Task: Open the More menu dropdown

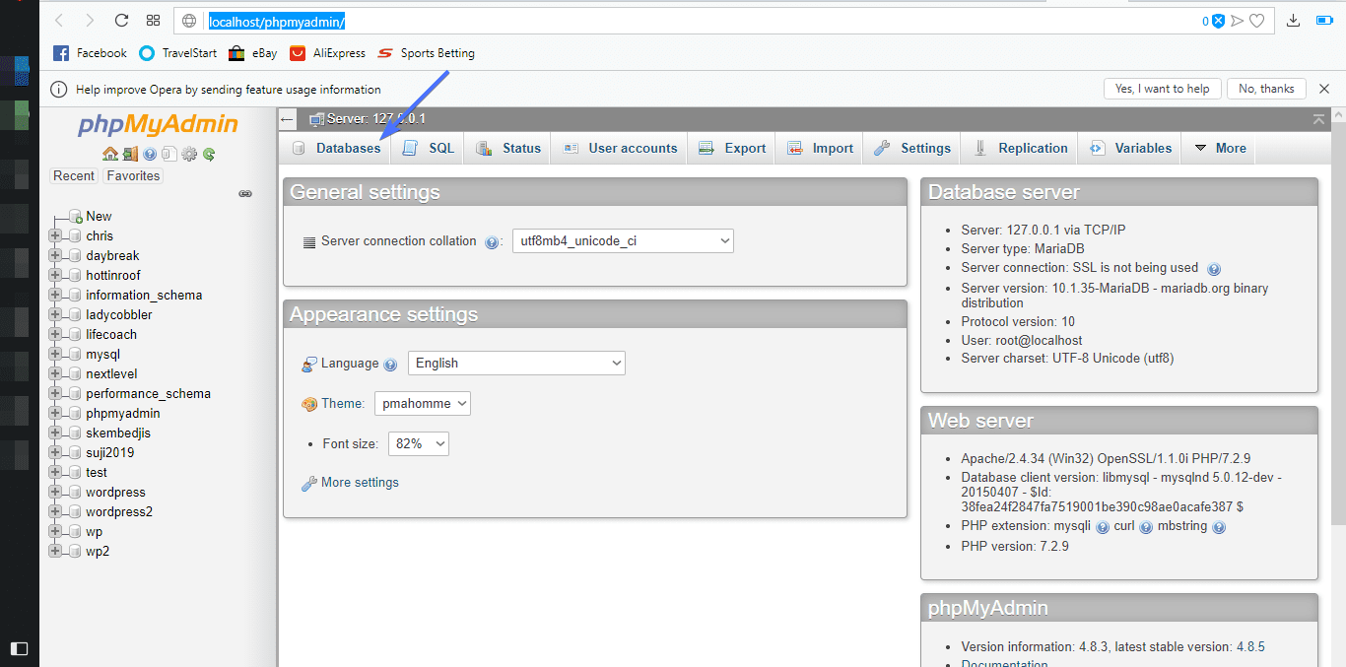Action: point(1219,149)
